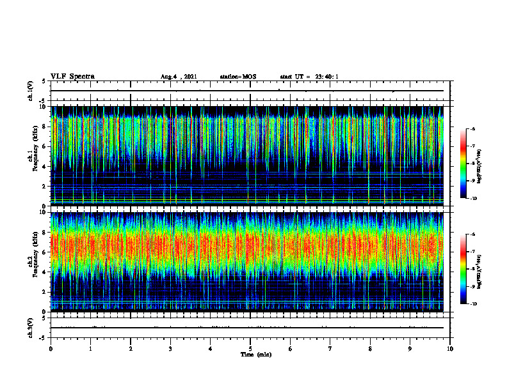507x391 pixels.
Task: Click time axis tick label "7"
Action: coord(330,349)
